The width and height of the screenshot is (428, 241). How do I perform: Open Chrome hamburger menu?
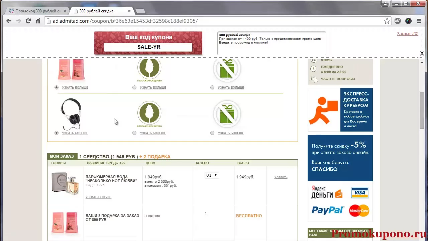coord(419,21)
